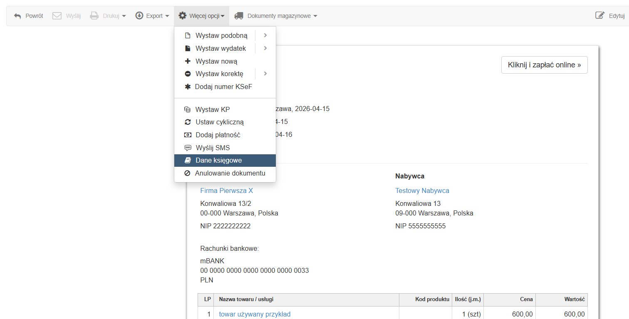Choose Wystaw wydatek menu entry

click(220, 49)
